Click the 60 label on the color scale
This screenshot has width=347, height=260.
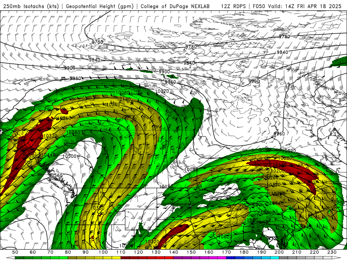[x=33, y=252]
